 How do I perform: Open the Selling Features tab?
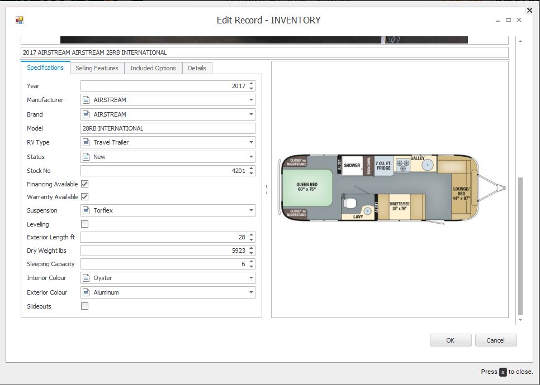coord(97,68)
